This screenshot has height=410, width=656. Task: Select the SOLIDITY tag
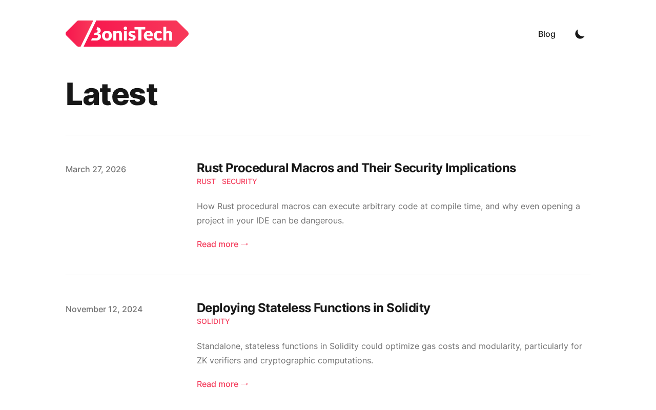point(213,321)
